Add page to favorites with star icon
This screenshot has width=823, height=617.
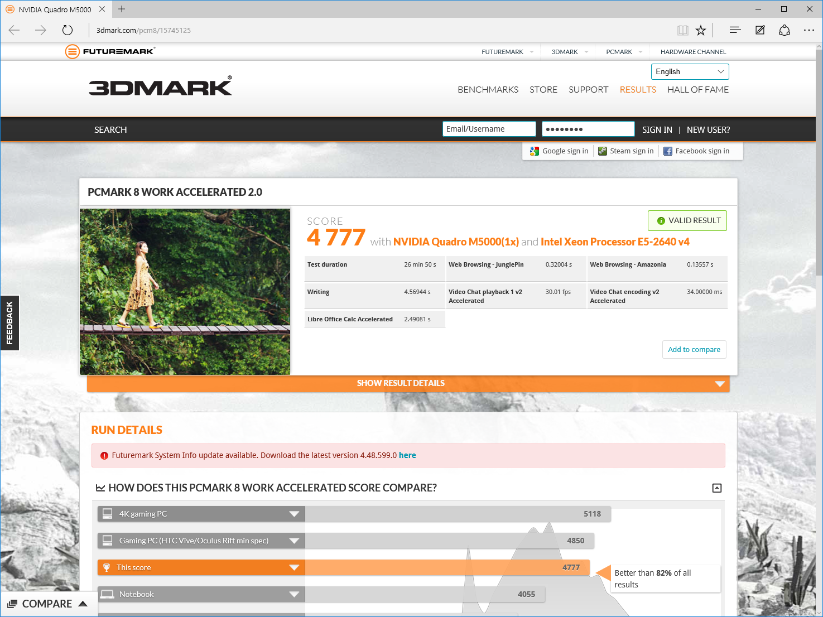701,30
